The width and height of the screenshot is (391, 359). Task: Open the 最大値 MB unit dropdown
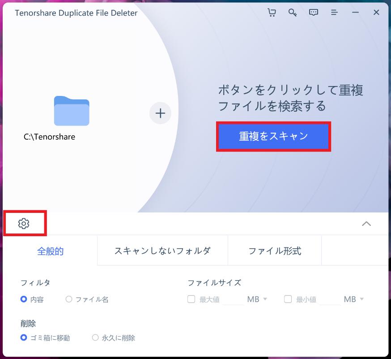257,299
